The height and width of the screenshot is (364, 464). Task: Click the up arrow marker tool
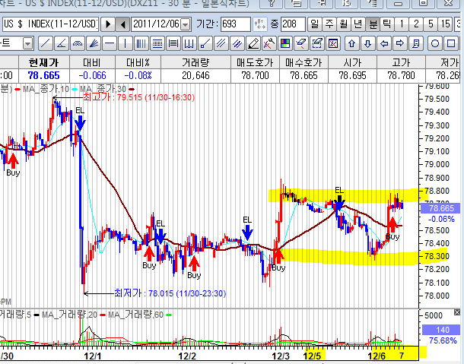pos(352,40)
